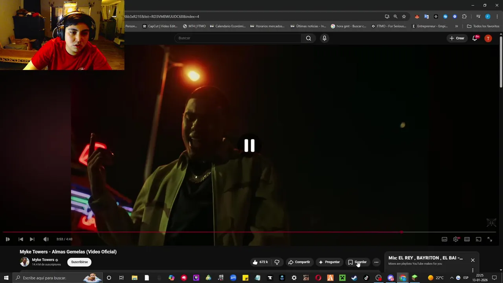The width and height of the screenshot is (503, 283).
Task: Save video to a playlist with Guardar
Action: click(357, 262)
